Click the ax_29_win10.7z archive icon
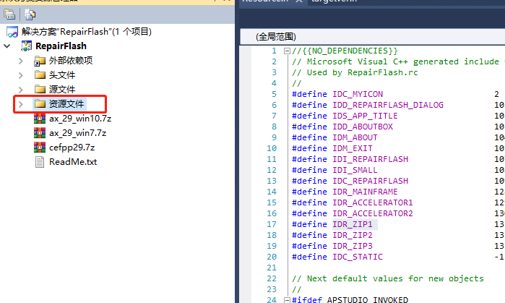The image size is (505, 303). pyautogui.click(x=40, y=119)
